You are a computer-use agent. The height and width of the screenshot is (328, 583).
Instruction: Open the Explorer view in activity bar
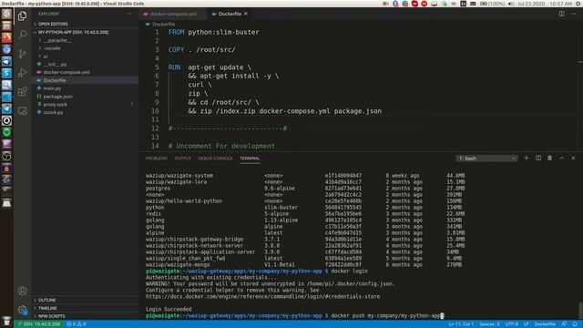click(x=22, y=15)
